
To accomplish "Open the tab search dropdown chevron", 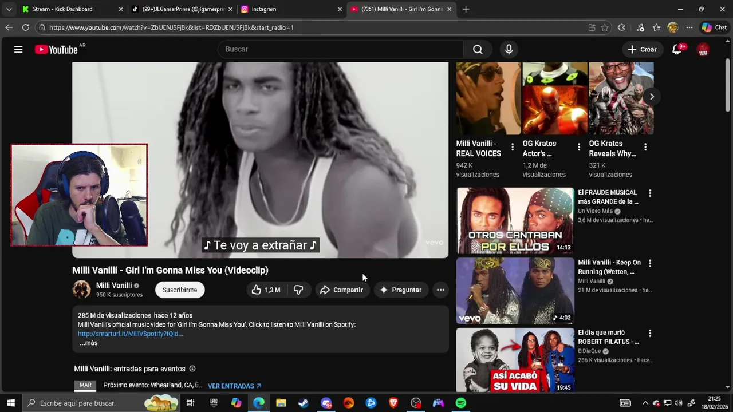I will tap(9, 9).
